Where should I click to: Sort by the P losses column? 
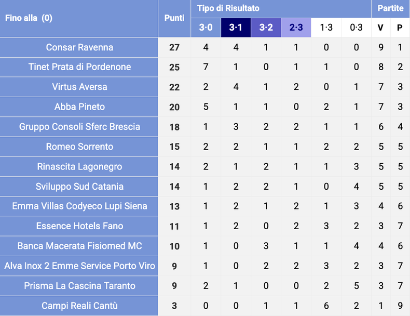pyautogui.click(x=400, y=28)
